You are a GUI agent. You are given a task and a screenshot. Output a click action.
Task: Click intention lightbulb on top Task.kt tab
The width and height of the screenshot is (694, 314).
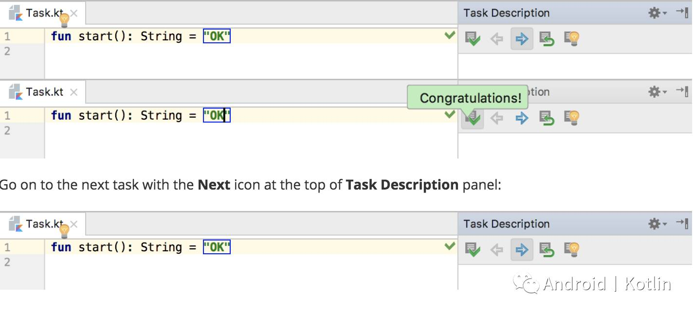(64, 20)
